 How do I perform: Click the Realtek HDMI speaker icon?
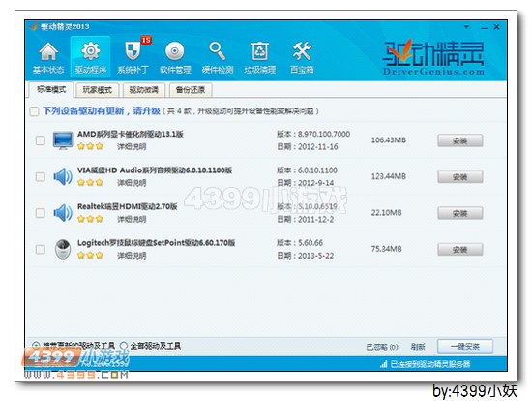point(63,213)
